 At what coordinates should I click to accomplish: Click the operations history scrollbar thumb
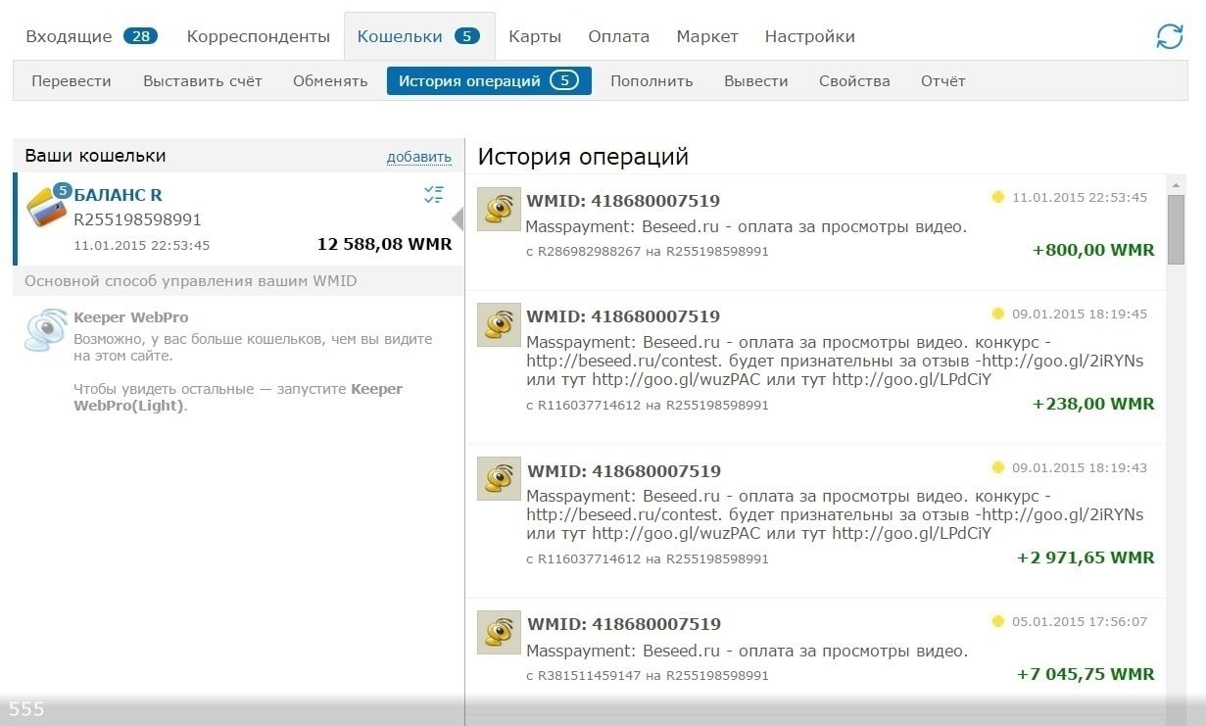[x=1176, y=228]
